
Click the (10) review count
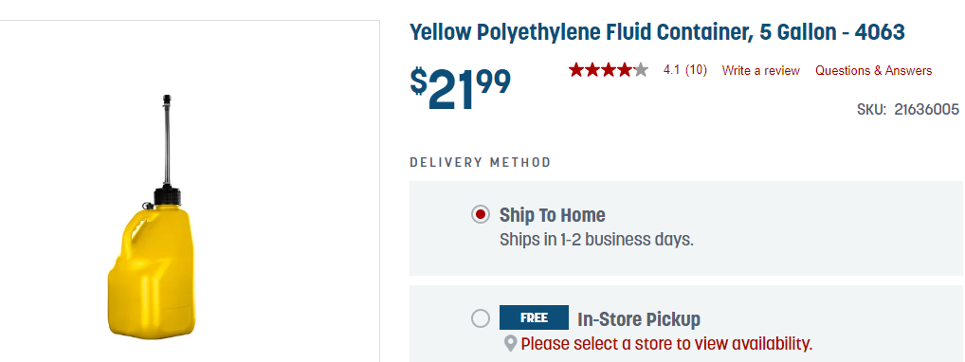click(696, 70)
